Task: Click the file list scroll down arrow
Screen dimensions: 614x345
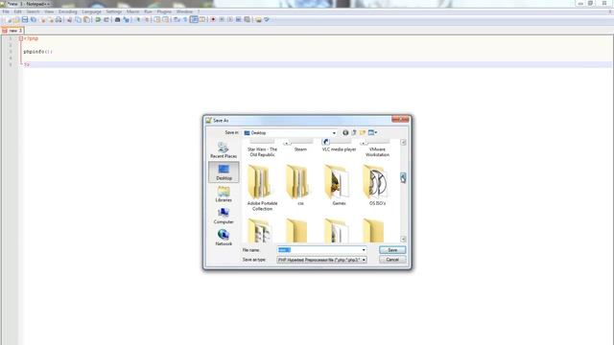Action: tap(403, 239)
